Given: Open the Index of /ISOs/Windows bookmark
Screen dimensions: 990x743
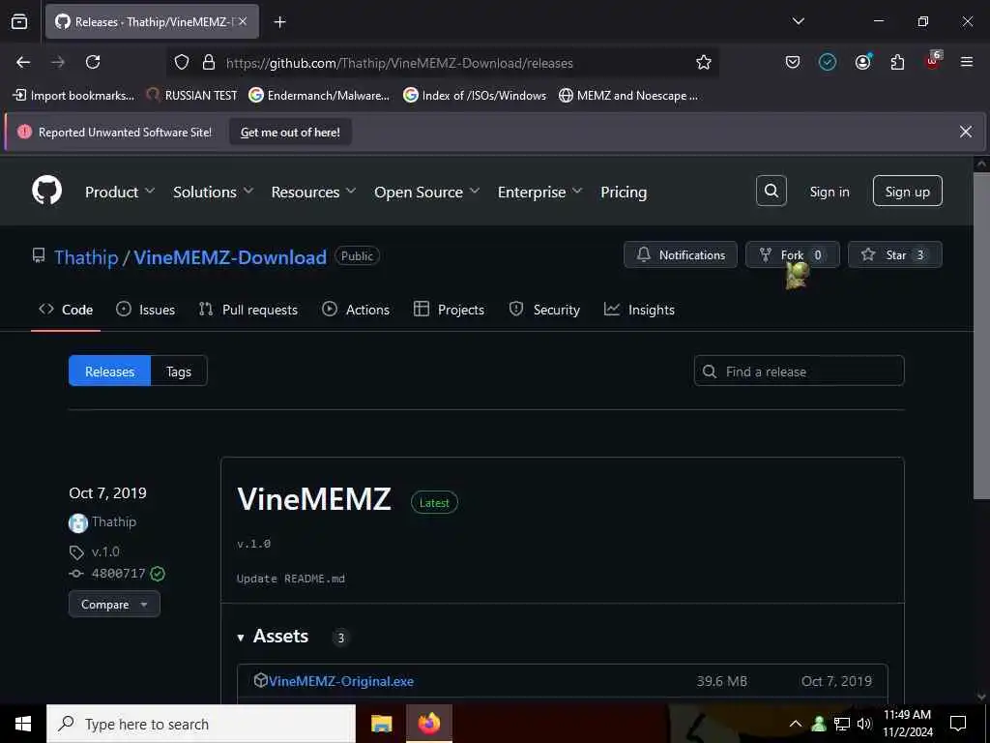Looking at the screenshot, I should (475, 96).
